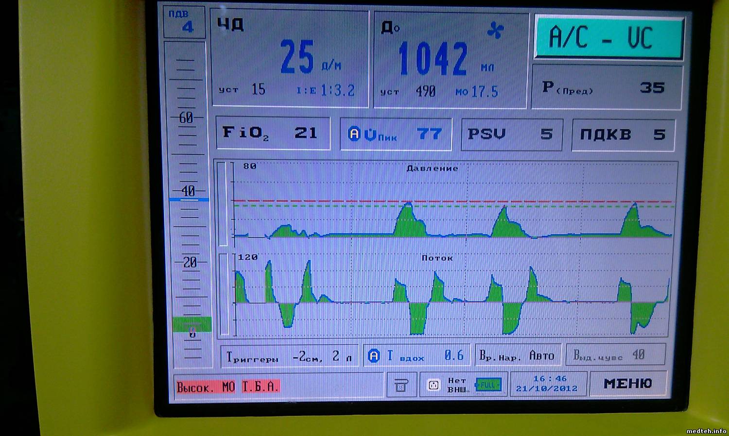This screenshot has height=436, width=729.
Task: Tap the date and time display
Action: tap(548, 384)
